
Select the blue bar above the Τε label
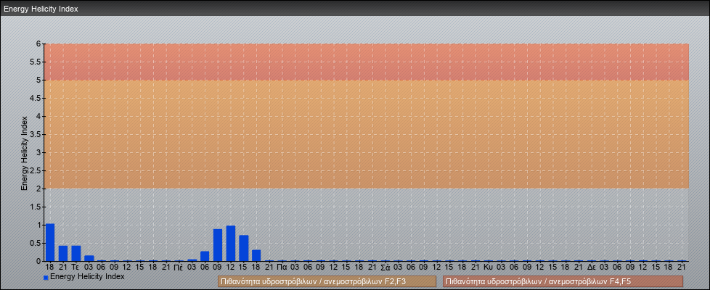[76, 253]
